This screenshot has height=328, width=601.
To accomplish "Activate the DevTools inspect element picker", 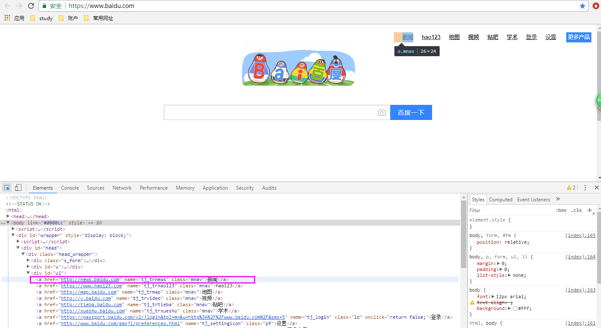I will tap(7, 187).
